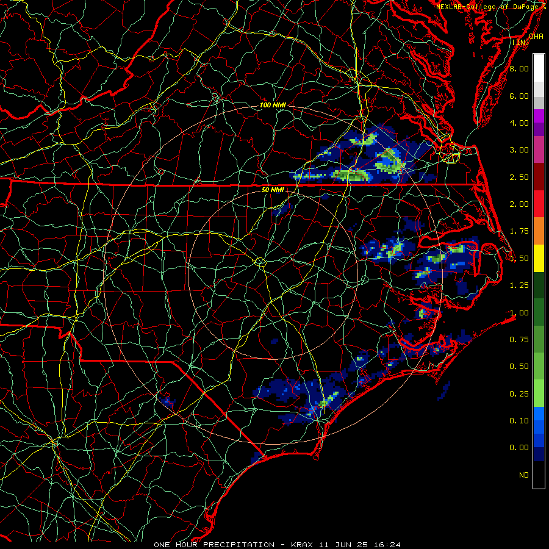Screen dimensions: 549x549
Task: Click the "1.25" legend value
Action: pyautogui.click(x=519, y=285)
